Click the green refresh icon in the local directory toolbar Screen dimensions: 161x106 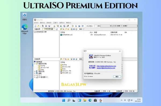[76, 59]
